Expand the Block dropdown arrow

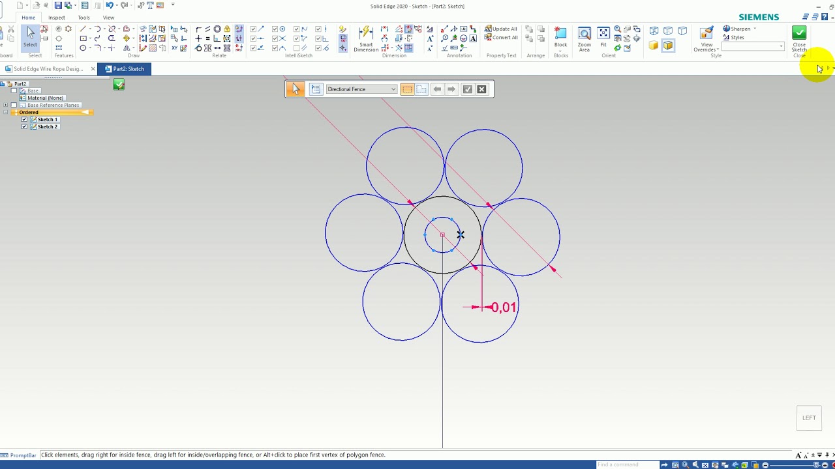coord(560,50)
